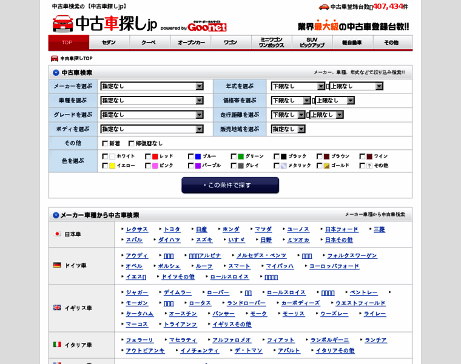Open the アルファロメオ link
461x364 pixels.
pyautogui.click(x=232, y=340)
